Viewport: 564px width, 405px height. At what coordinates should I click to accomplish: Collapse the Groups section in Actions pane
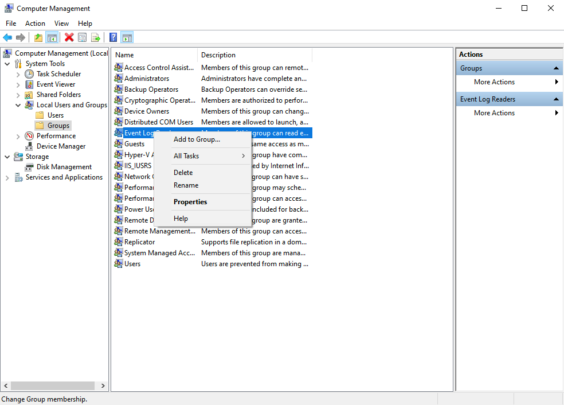[x=556, y=68]
